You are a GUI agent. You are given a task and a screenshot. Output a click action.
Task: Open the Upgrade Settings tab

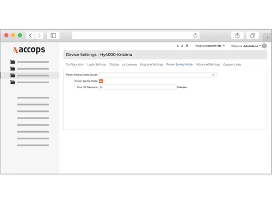pyautogui.click(x=152, y=64)
